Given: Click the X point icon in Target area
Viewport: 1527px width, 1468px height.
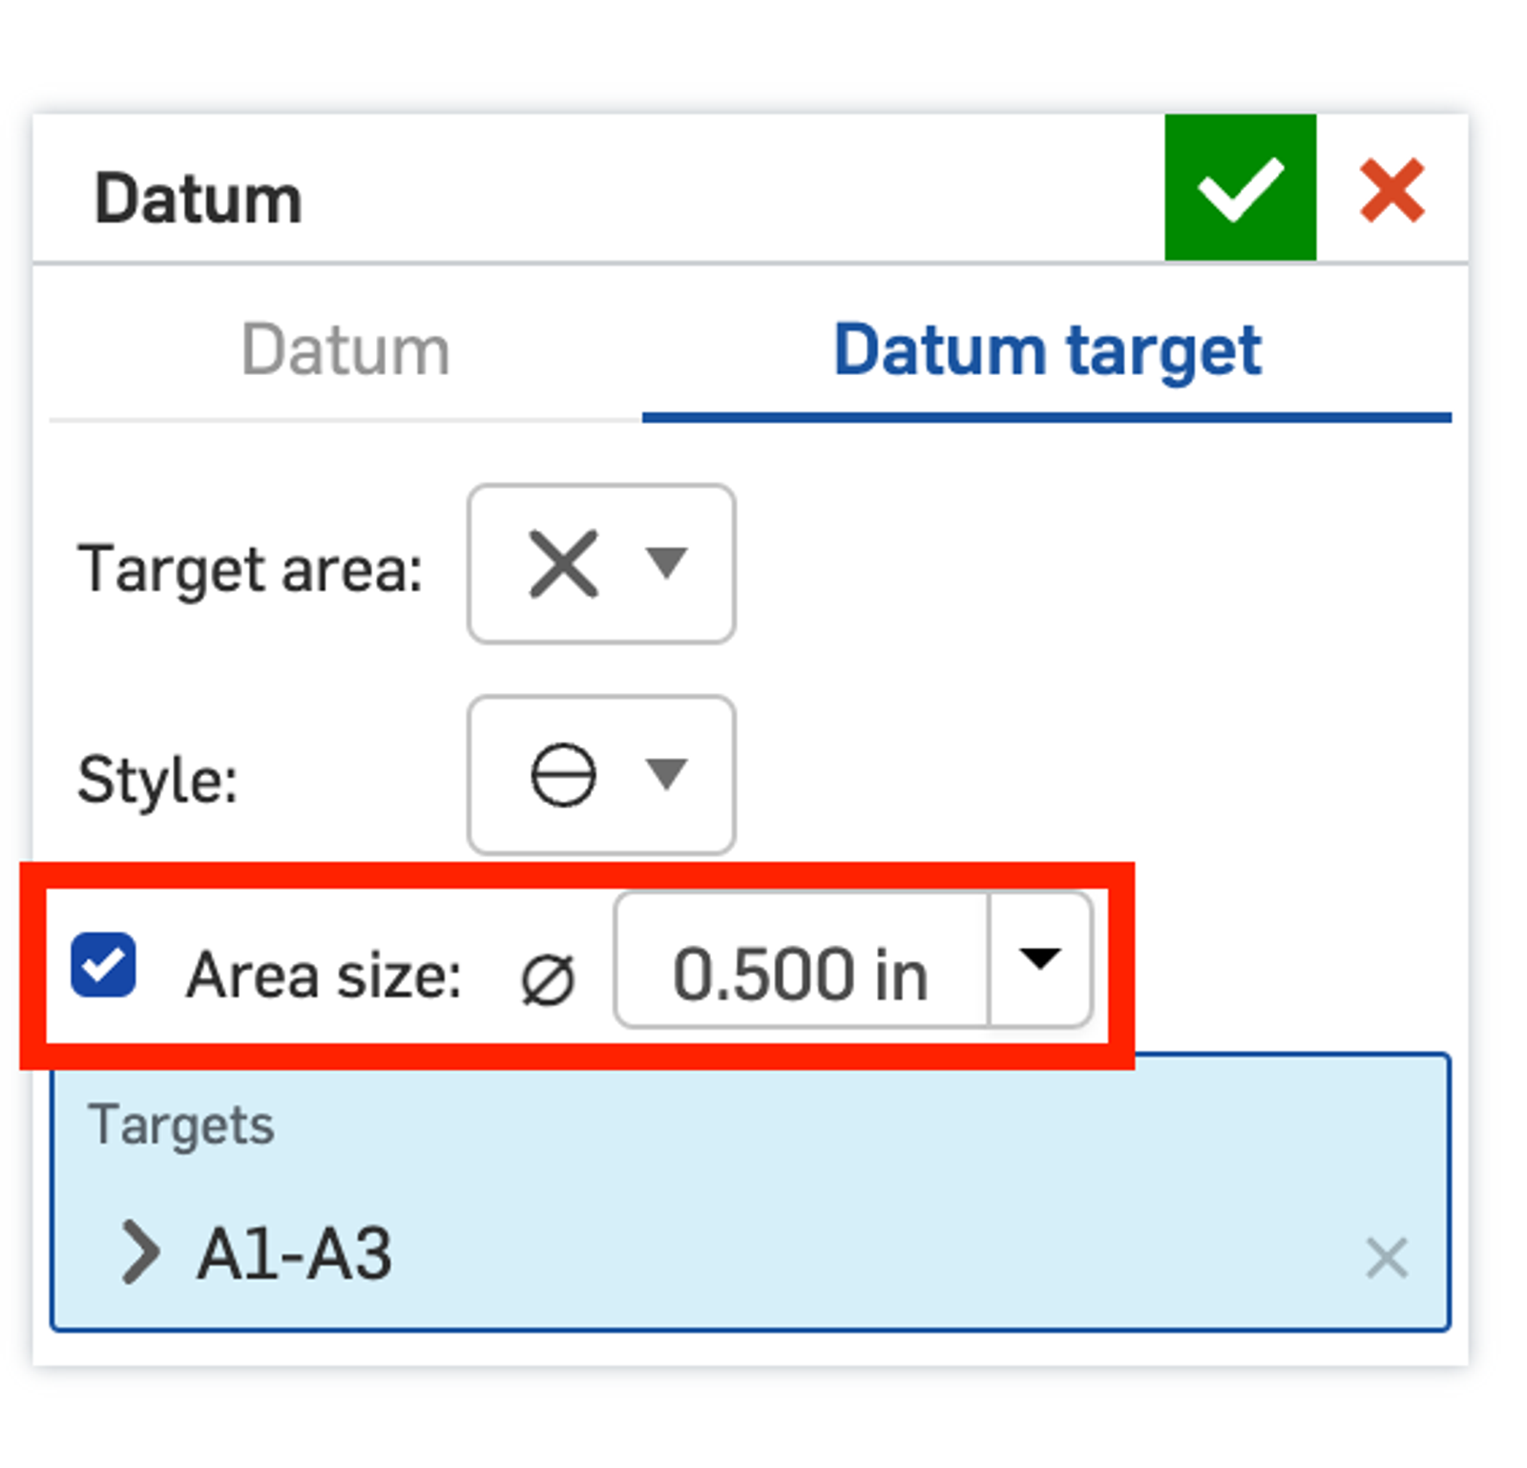Looking at the screenshot, I should pos(563,564).
